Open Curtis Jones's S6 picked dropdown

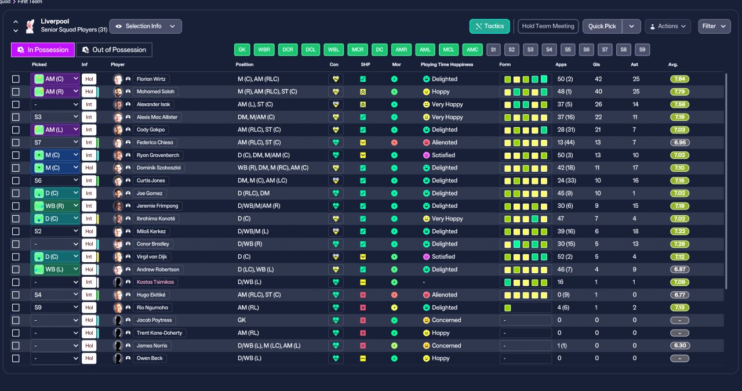(55, 180)
